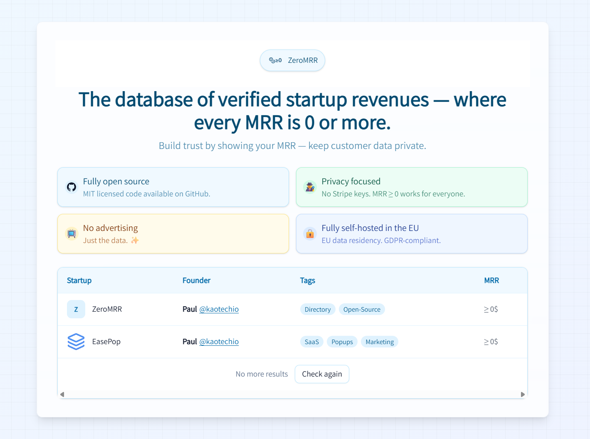Sort by the Startup column header
The width and height of the screenshot is (590, 439).
(x=79, y=280)
